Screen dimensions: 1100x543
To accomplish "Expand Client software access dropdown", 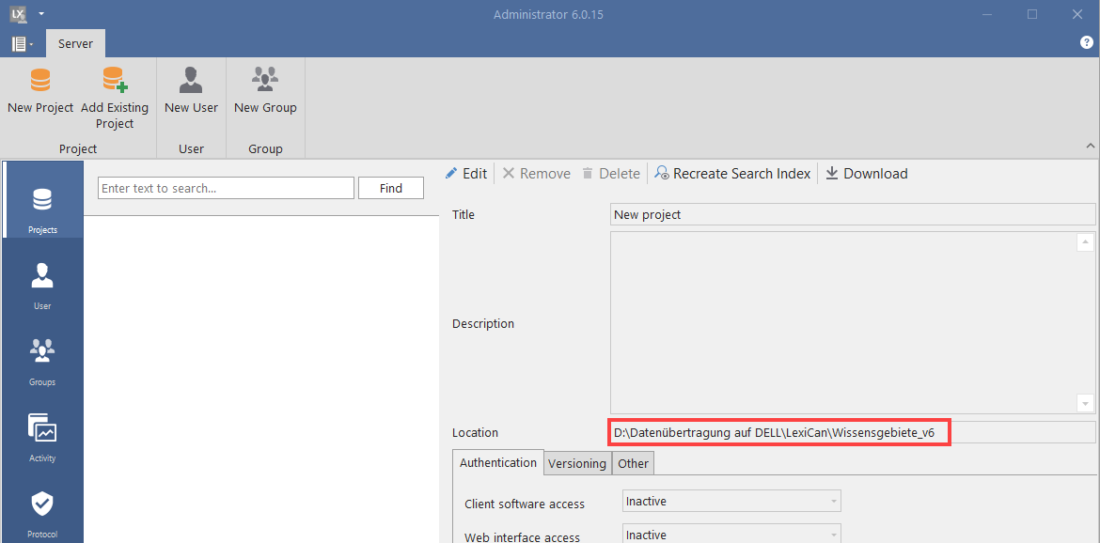I will coord(833,502).
